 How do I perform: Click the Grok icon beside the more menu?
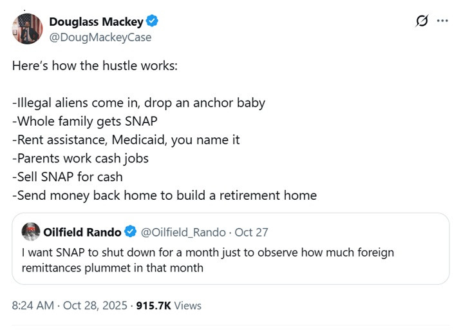[422, 21]
